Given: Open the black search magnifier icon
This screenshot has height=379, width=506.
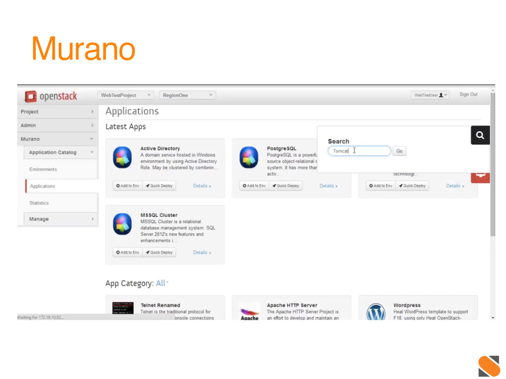Looking at the screenshot, I should tap(480, 135).
